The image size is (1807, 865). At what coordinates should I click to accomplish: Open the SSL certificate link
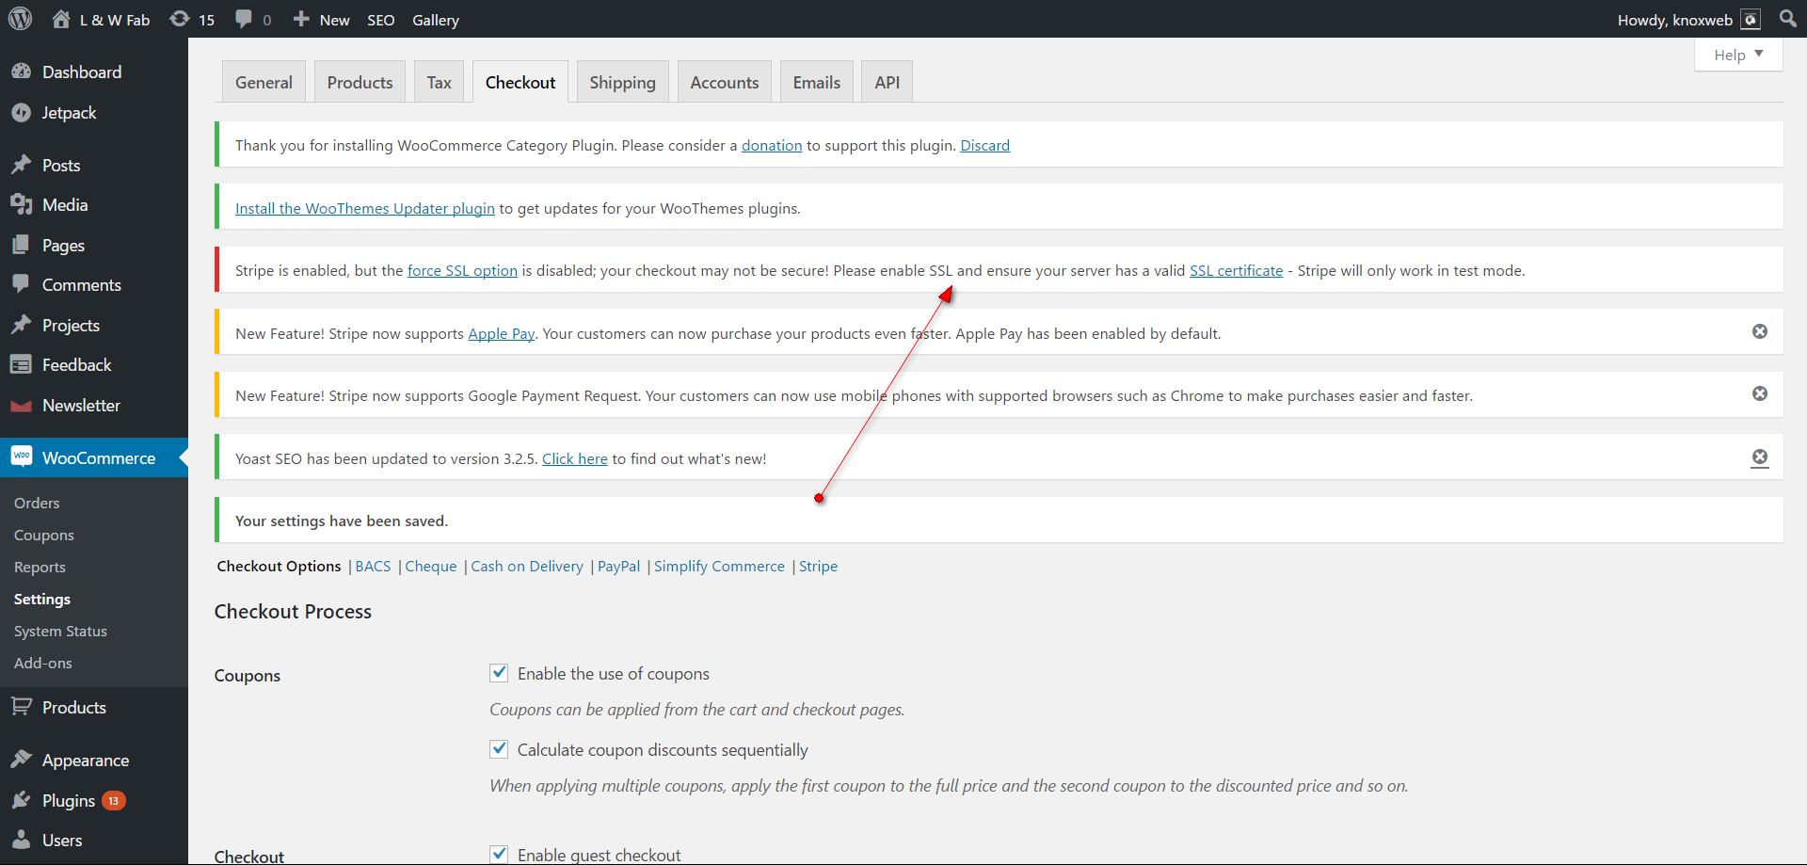coord(1236,270)
